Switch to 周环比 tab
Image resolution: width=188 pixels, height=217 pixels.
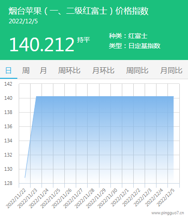pos(69,71)
